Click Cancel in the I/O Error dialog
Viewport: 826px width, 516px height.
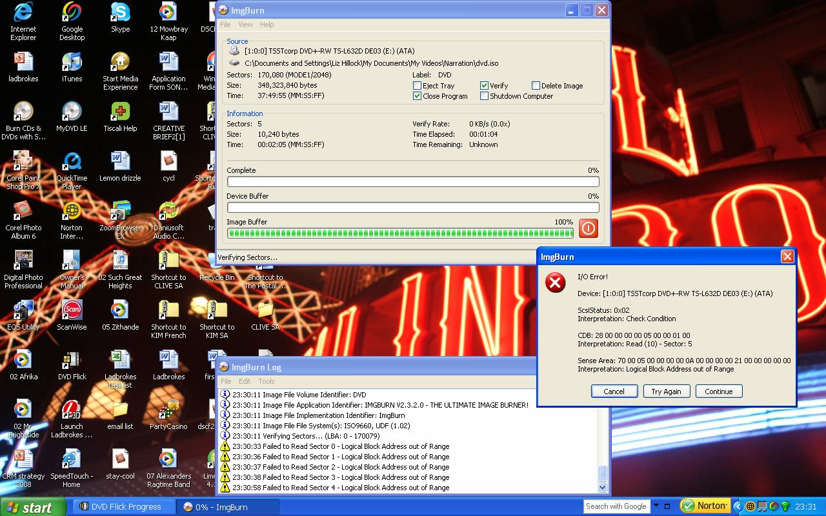point(614,392)
